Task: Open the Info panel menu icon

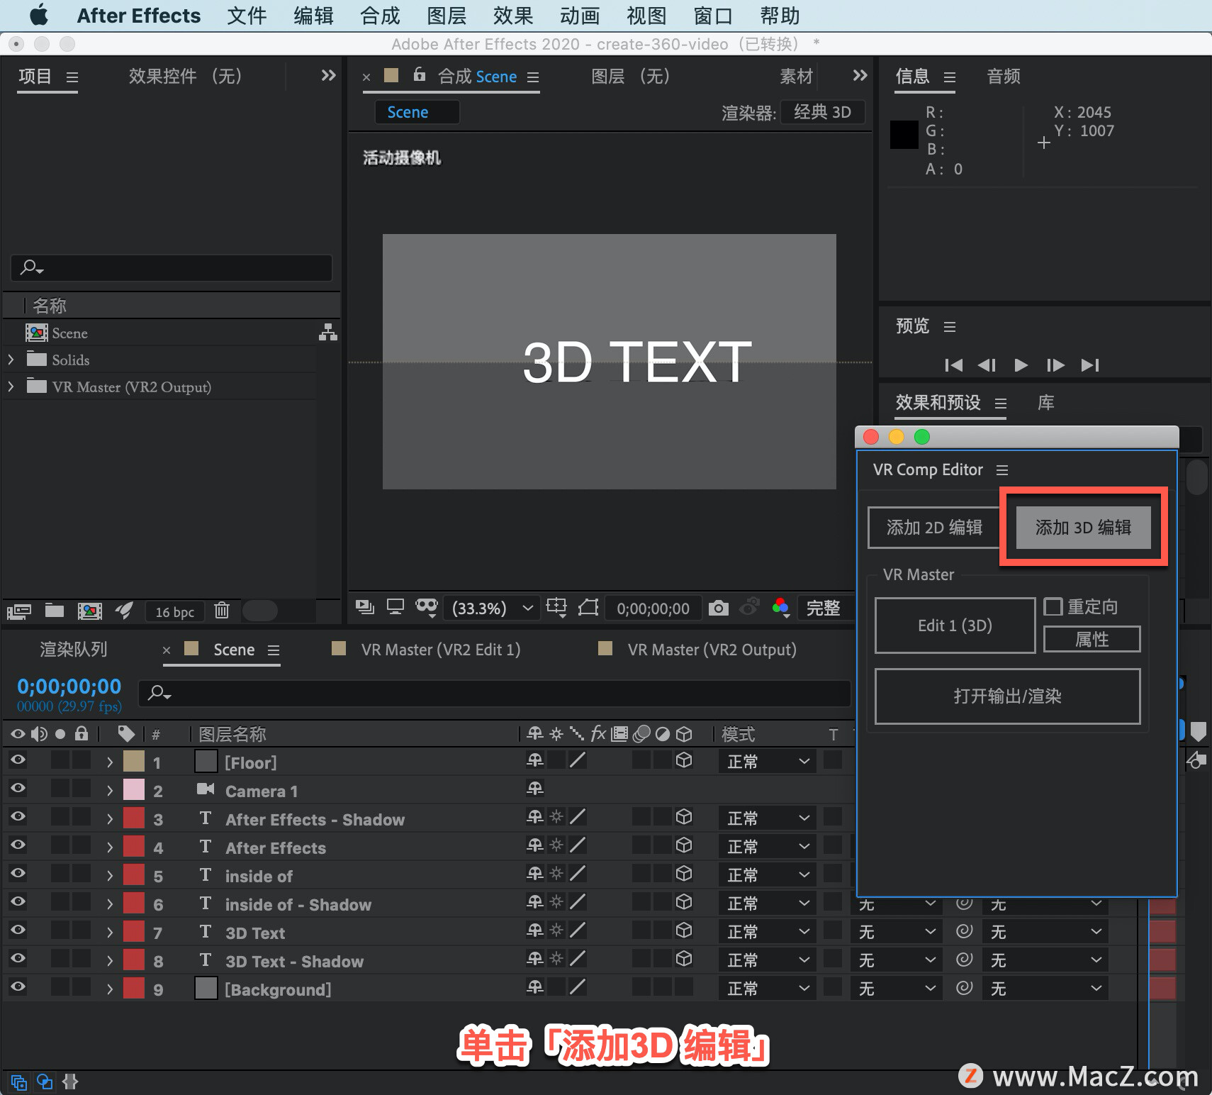Action: coord(950,77)
